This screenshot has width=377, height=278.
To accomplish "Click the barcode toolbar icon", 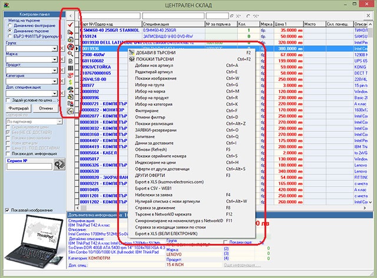I will pyautogui.click(x=70, y=68).
